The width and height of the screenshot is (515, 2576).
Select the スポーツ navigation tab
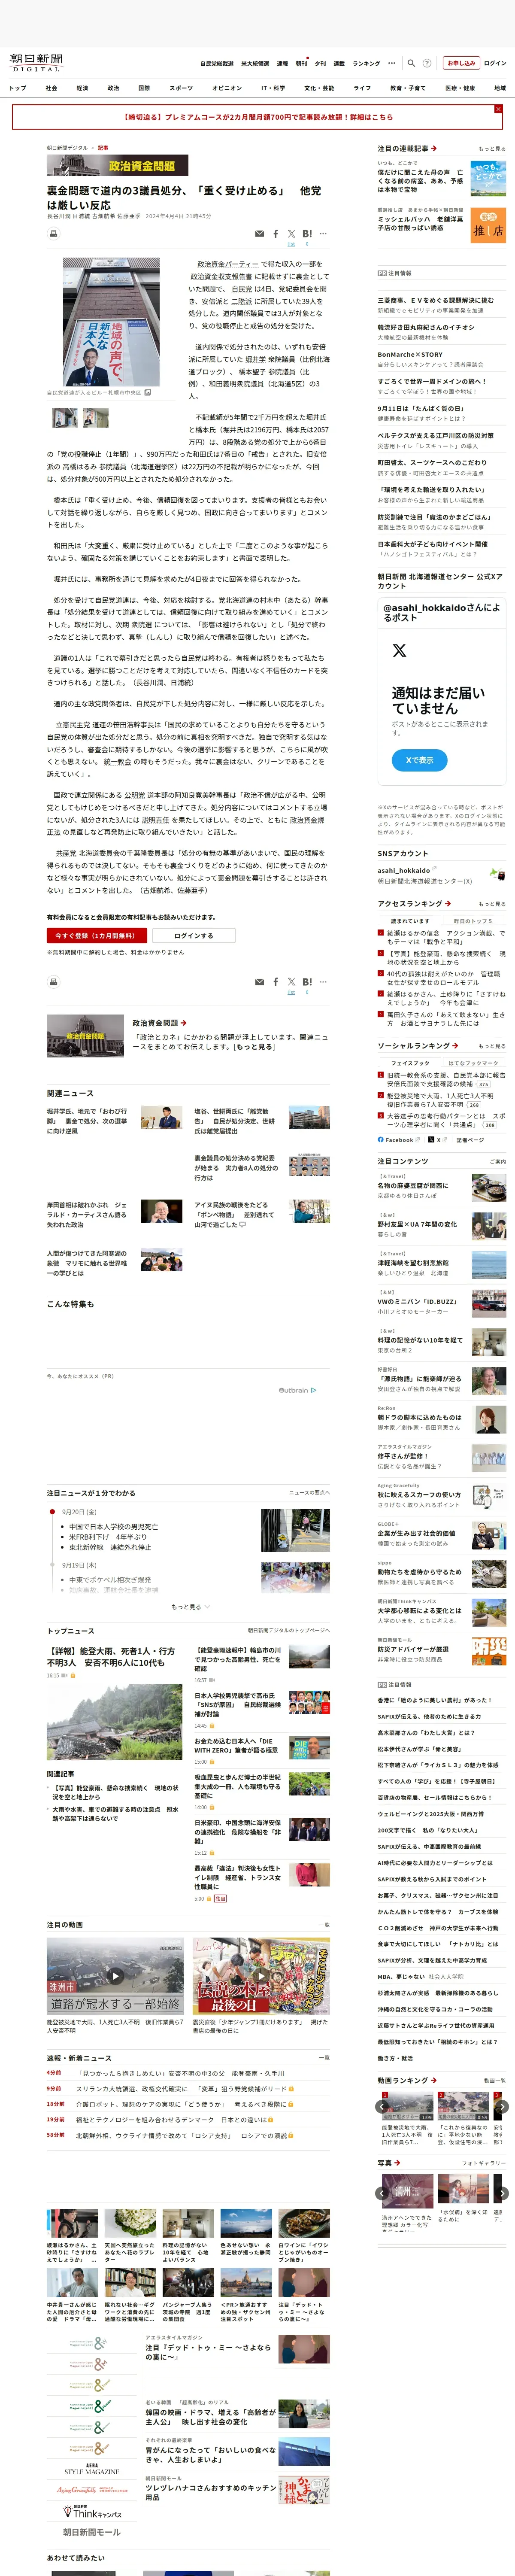click(x=181, y=88)
